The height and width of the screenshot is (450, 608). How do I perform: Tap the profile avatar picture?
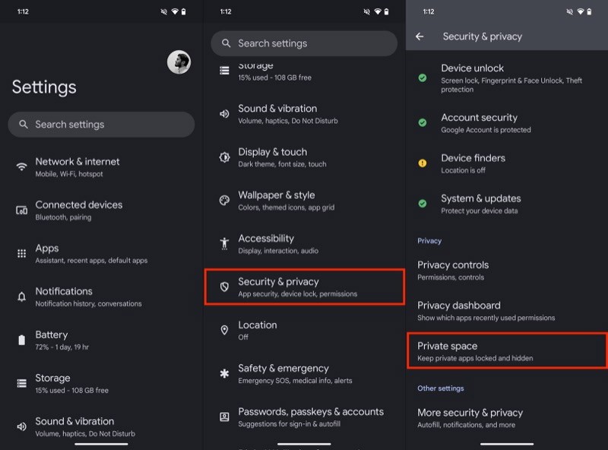[179, 62]
